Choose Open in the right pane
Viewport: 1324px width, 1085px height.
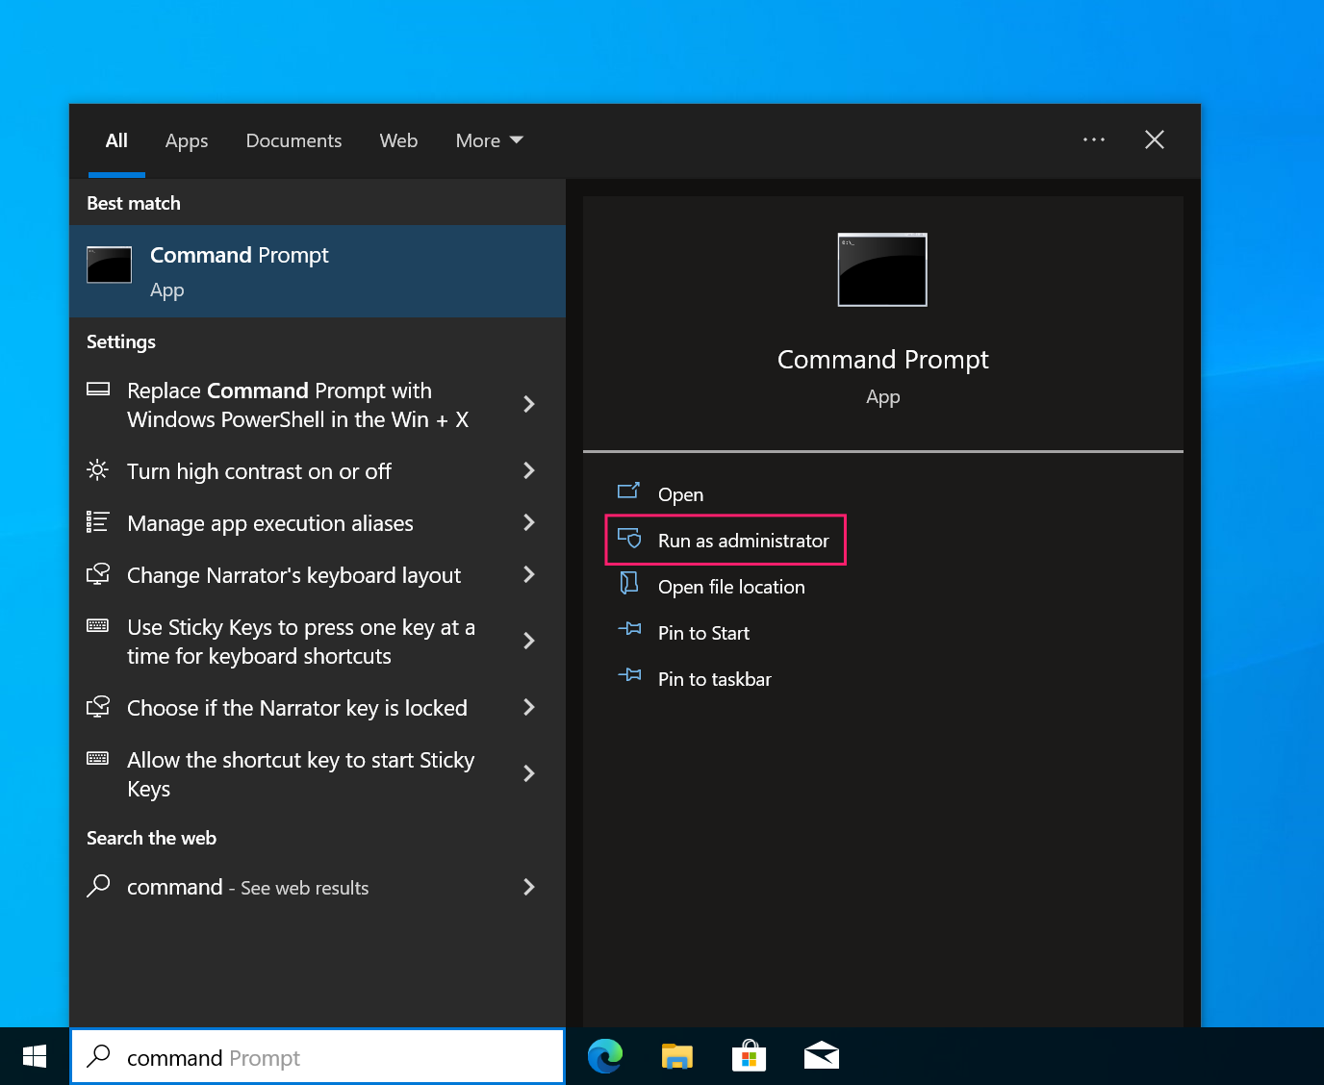(680, 494)
